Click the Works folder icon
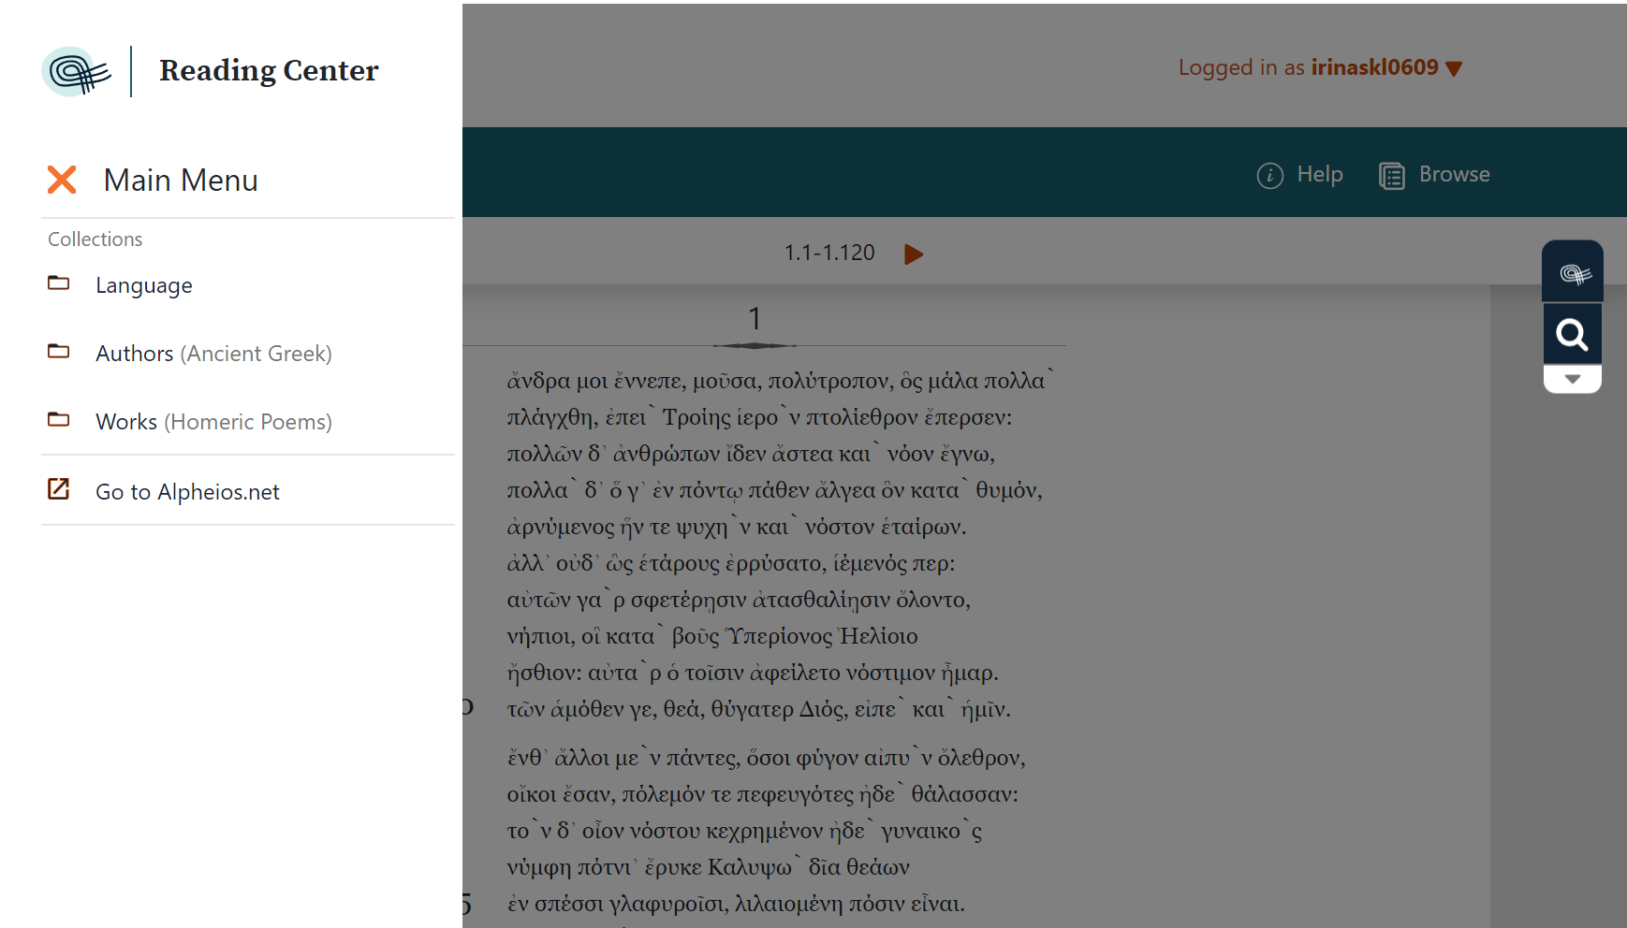The image size is (1627, 928). 59,419
